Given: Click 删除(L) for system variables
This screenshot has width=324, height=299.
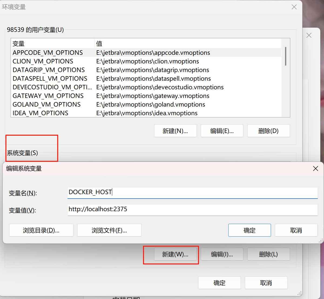Looking at the screenshot, I should (268, 254).
